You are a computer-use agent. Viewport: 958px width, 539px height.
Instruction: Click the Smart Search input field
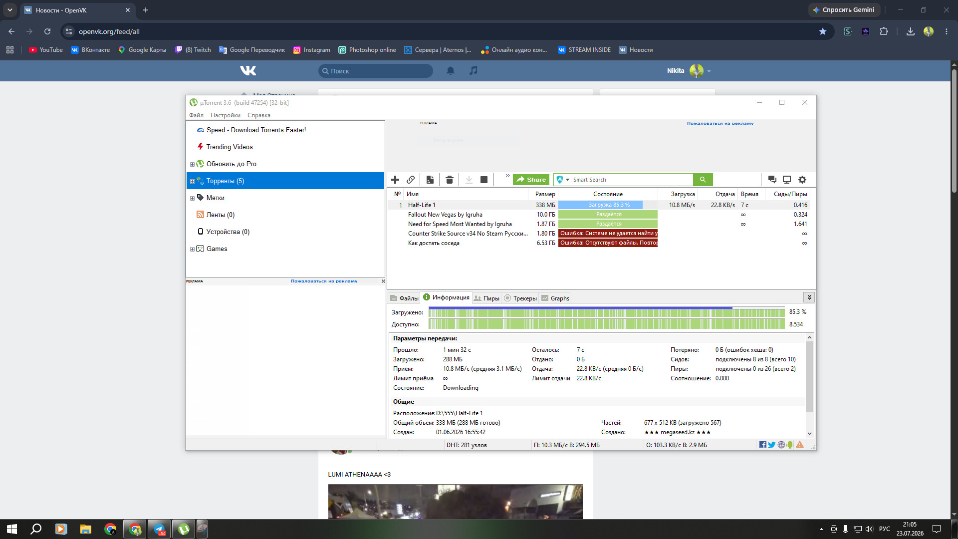tap(632, 180)
